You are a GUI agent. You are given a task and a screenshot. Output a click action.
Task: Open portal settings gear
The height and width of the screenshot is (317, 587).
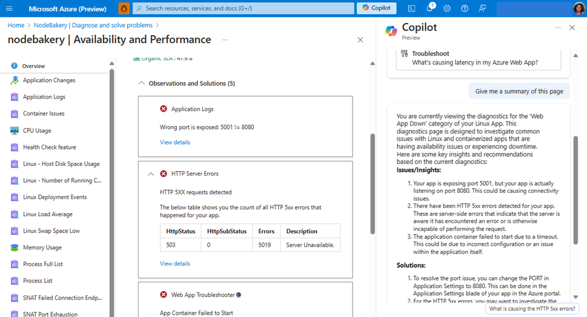[x=447, y=8]
